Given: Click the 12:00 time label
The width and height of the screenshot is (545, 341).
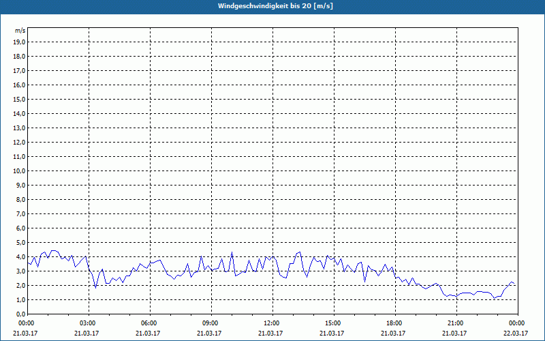Looking at the screenshot, I should click(x=272, y=323).
